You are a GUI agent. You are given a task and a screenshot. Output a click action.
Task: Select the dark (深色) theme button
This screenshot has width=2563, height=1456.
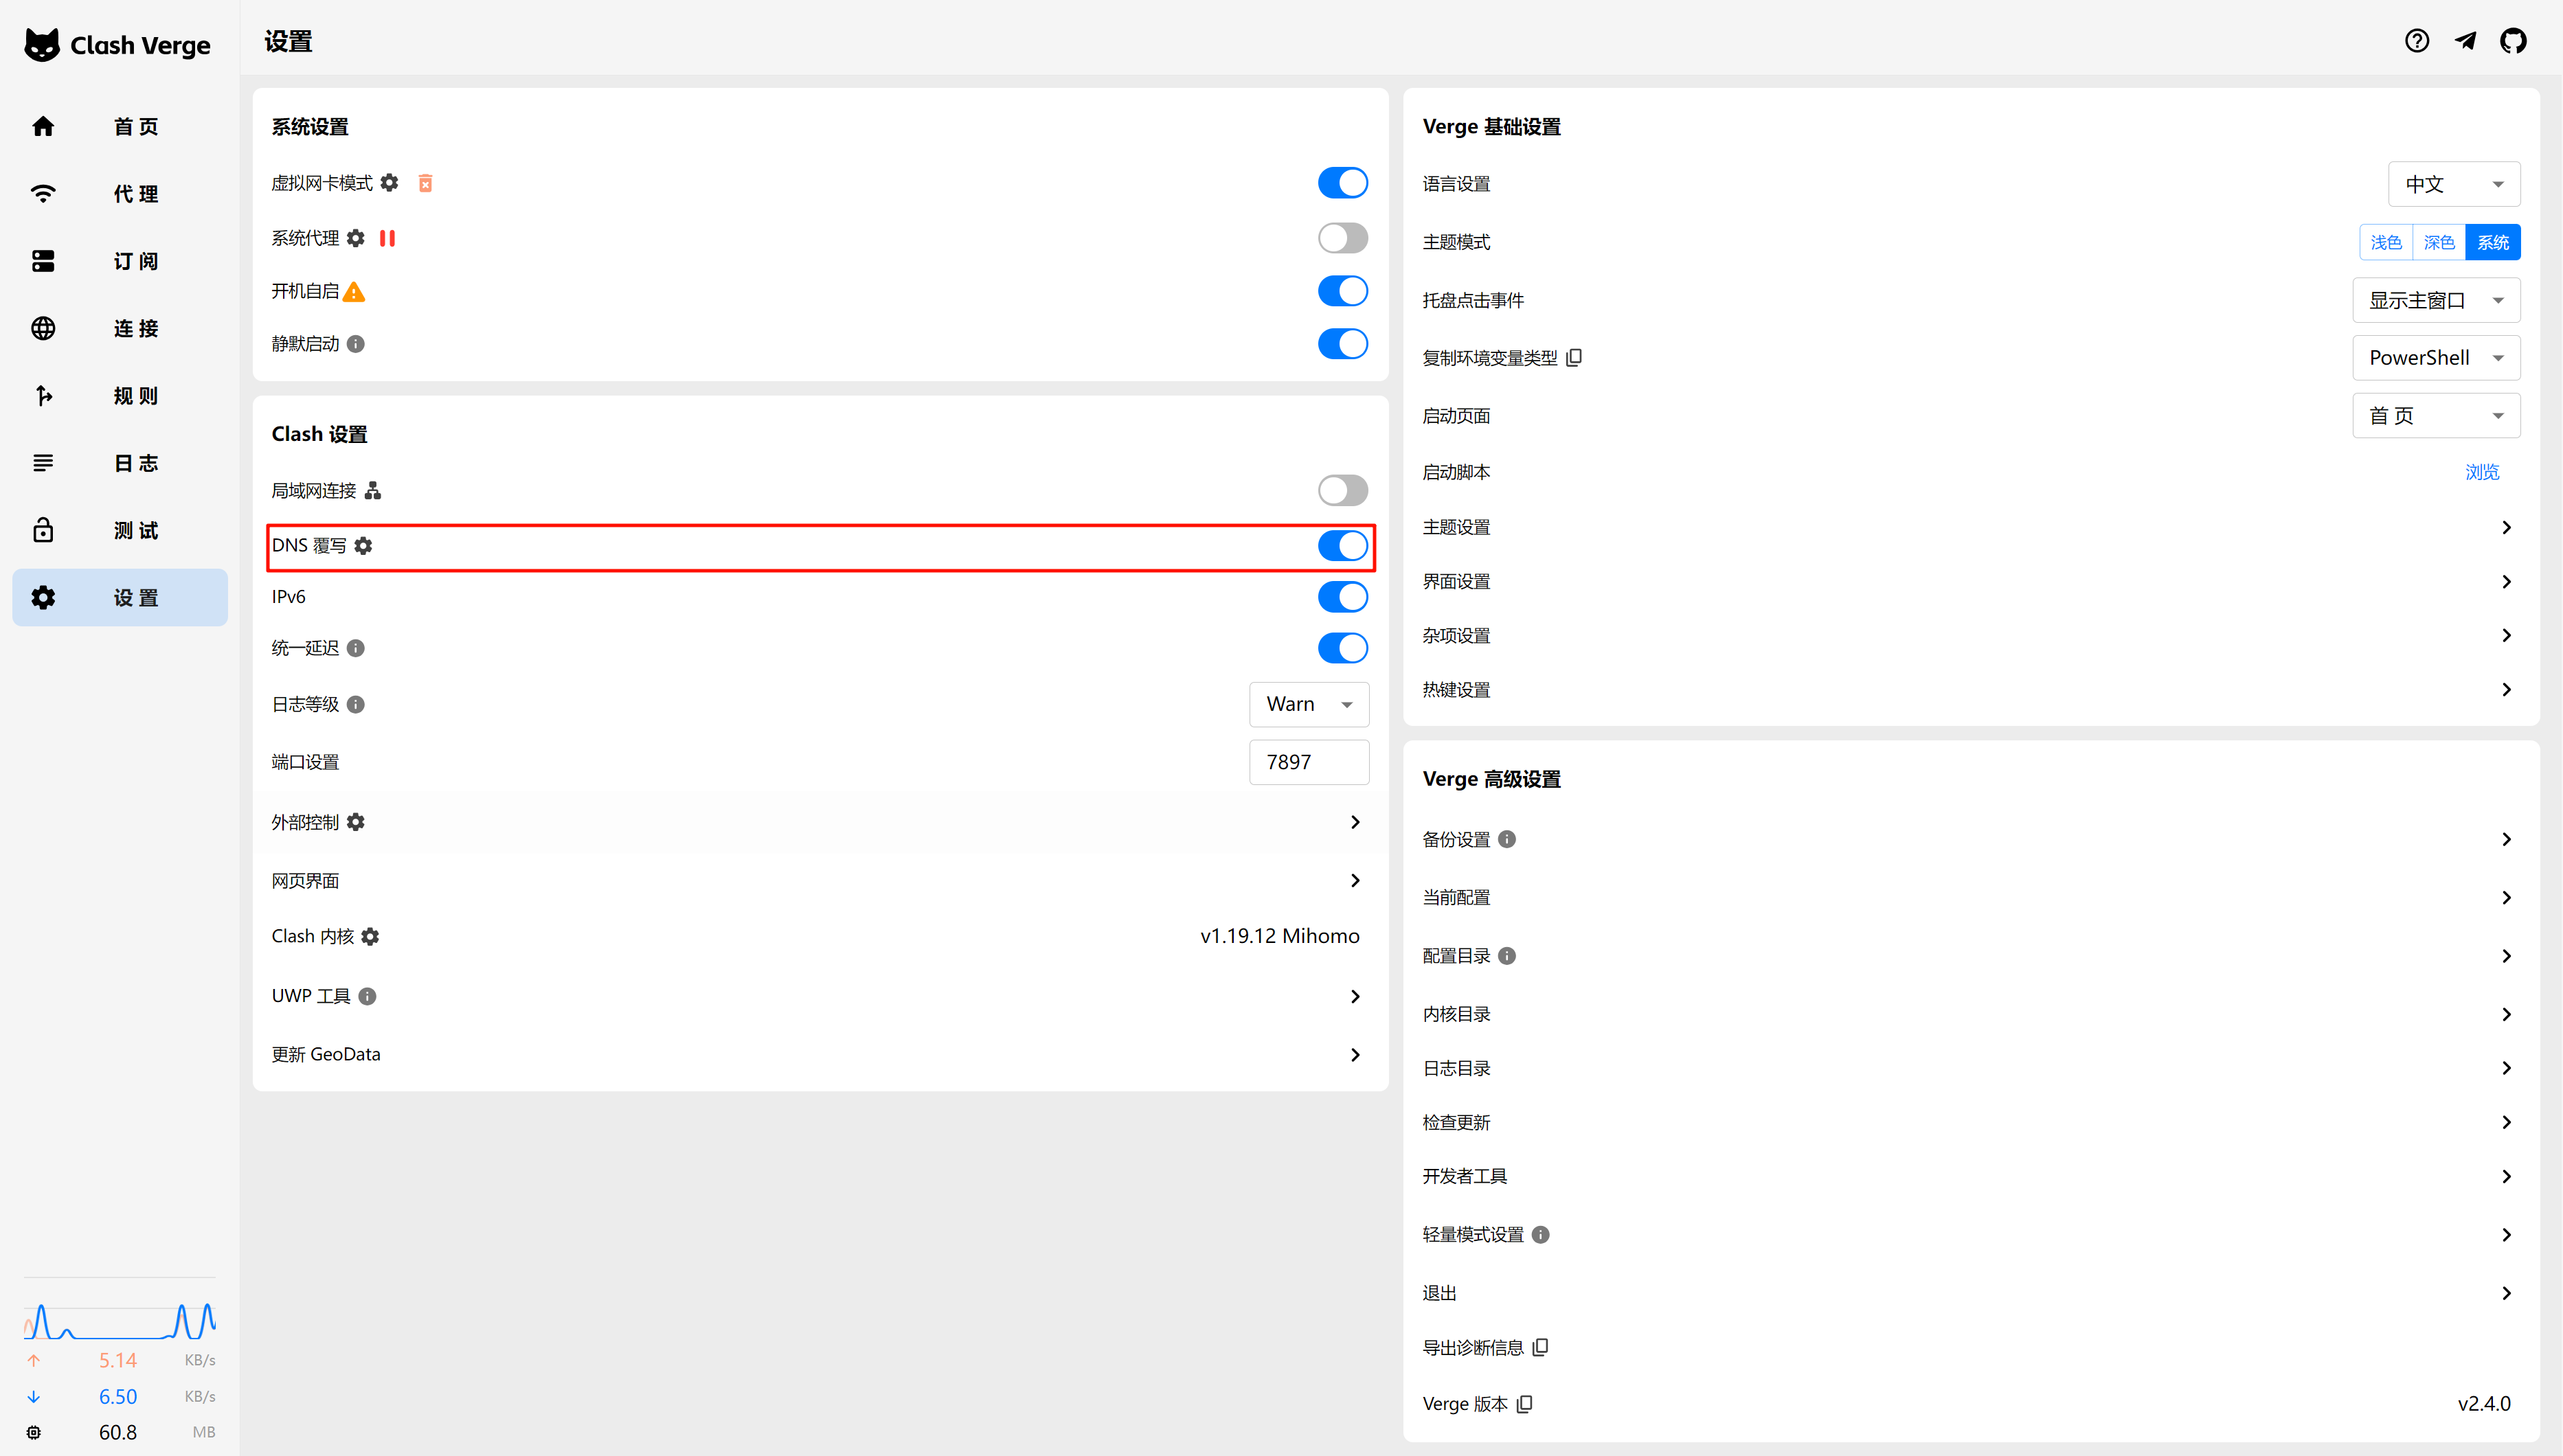pos(2439,243)
